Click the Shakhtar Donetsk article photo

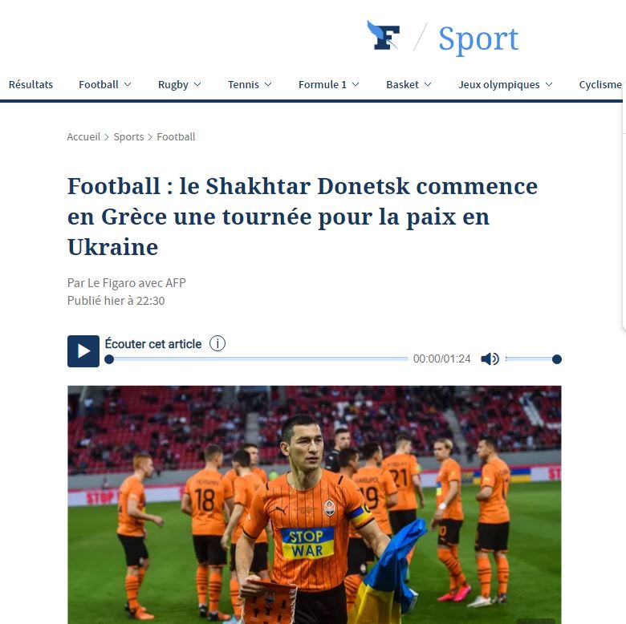(314, 504)
